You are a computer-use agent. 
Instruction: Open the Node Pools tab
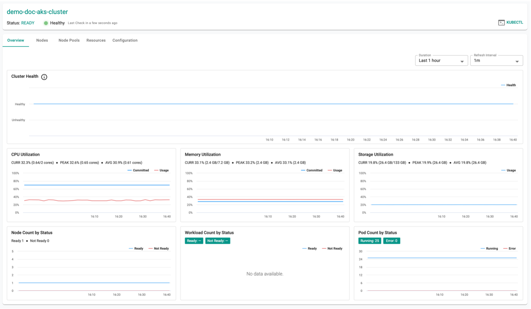(x=69, y=40)
